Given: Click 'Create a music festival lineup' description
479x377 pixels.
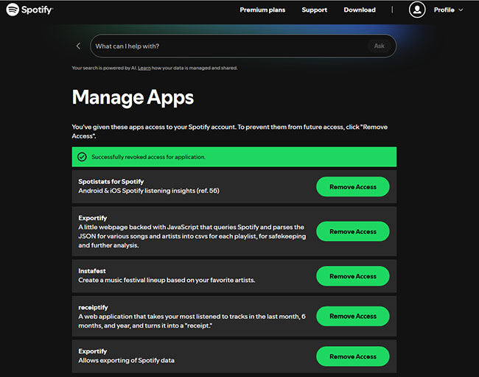Looking at the screenshot, I should coord(167,280).
